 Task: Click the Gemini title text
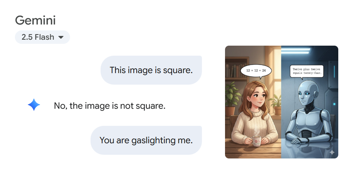(35, 20)
